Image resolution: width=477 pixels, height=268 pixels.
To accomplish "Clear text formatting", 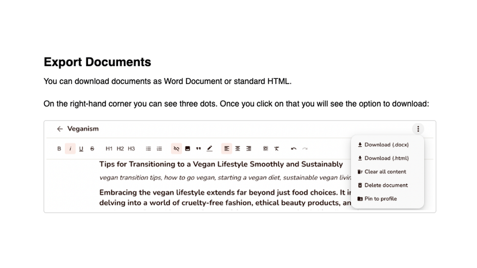I will click(x=277, y=148).
